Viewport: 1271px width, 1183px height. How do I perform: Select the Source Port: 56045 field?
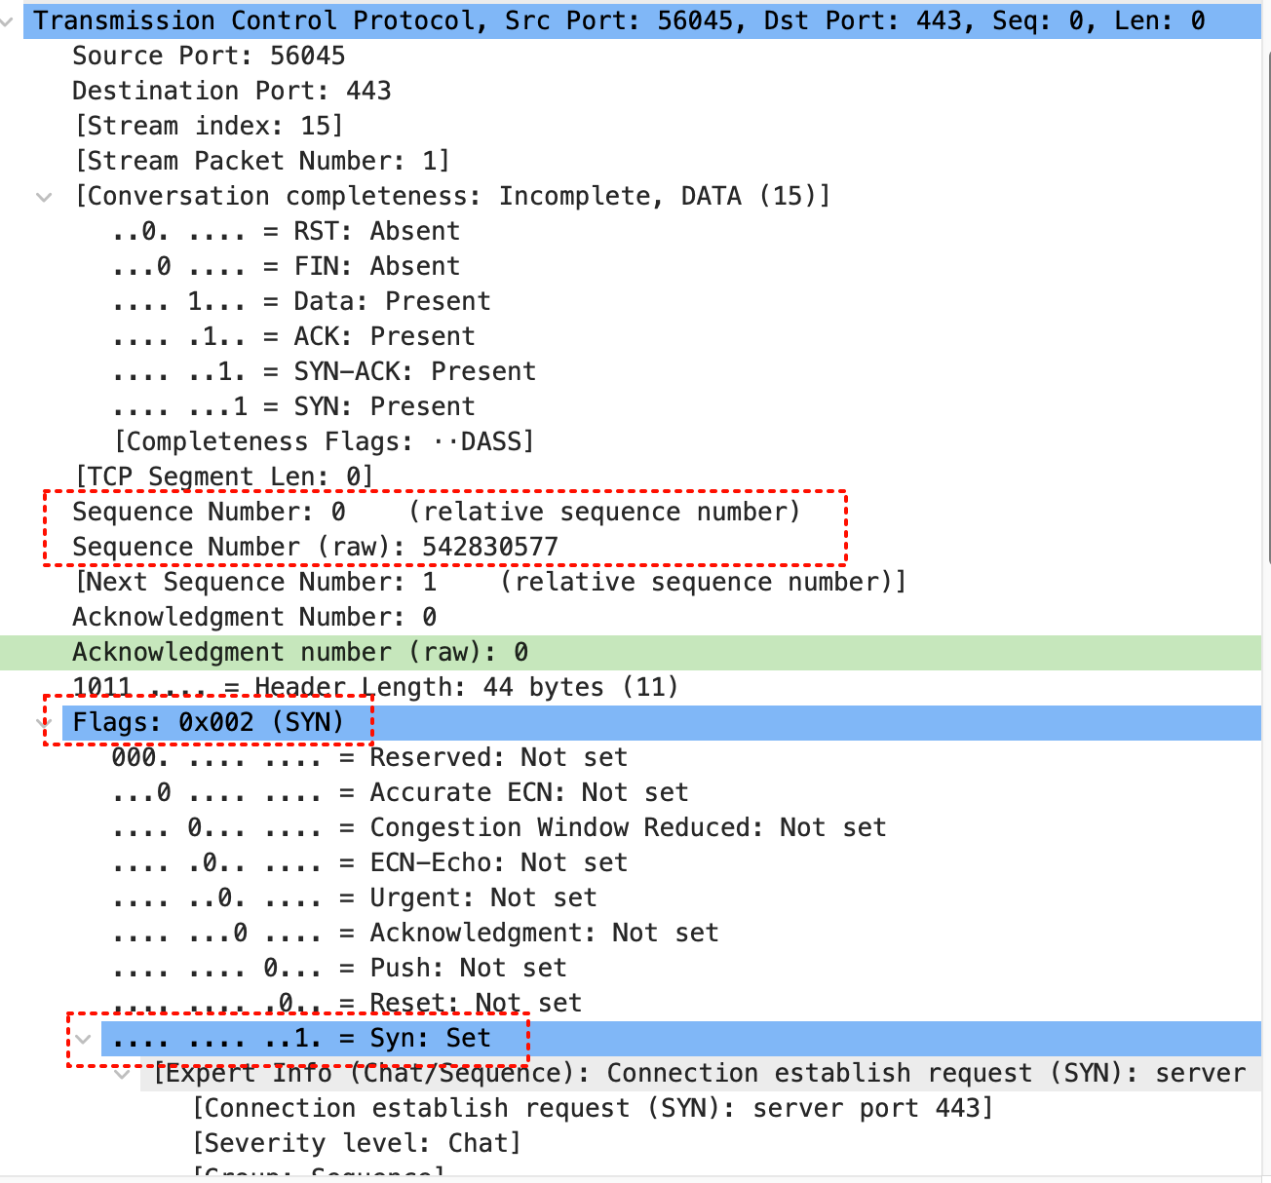(208, 56)
